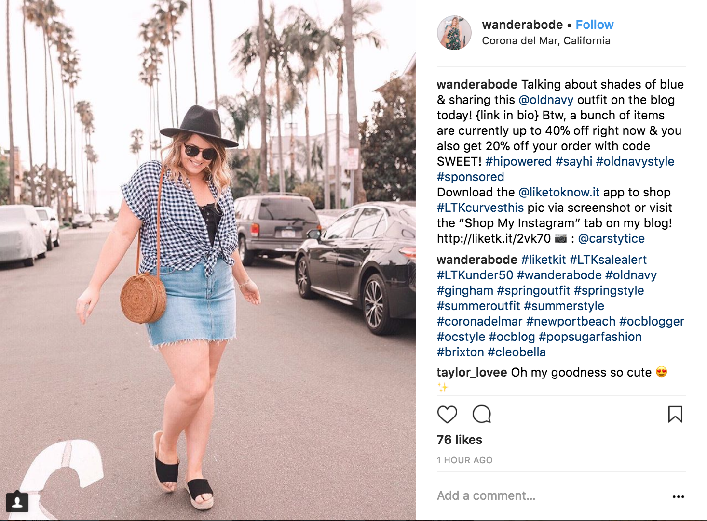Screen dimensions: 707x521
Task: Open the three-dot more options menu
Action: (678, 496)
